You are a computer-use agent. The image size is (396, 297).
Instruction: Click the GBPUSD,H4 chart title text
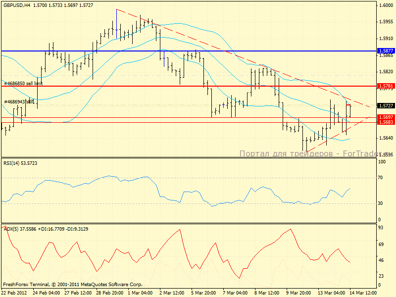[x=15, y=5]
